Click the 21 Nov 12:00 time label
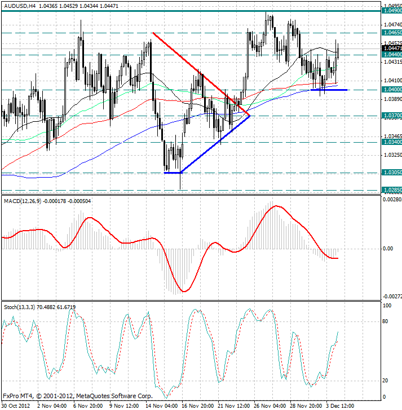 [x=233, y=406]
